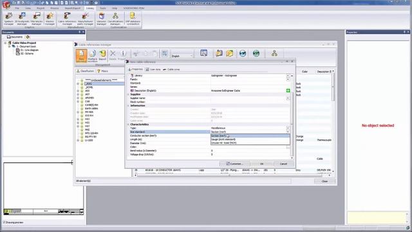Click the first globe web icon
This screenshot has height=232, width=412.
243,53
